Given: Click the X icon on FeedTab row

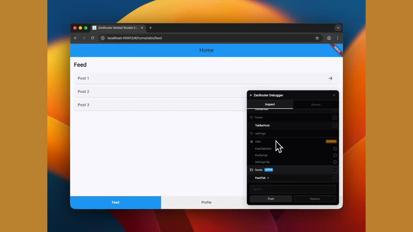Looking at the screenshot, I should 335,178.
